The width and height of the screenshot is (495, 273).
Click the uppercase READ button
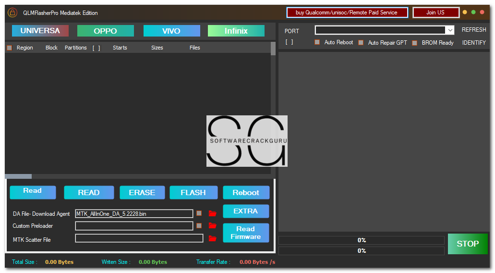(89, 192)
